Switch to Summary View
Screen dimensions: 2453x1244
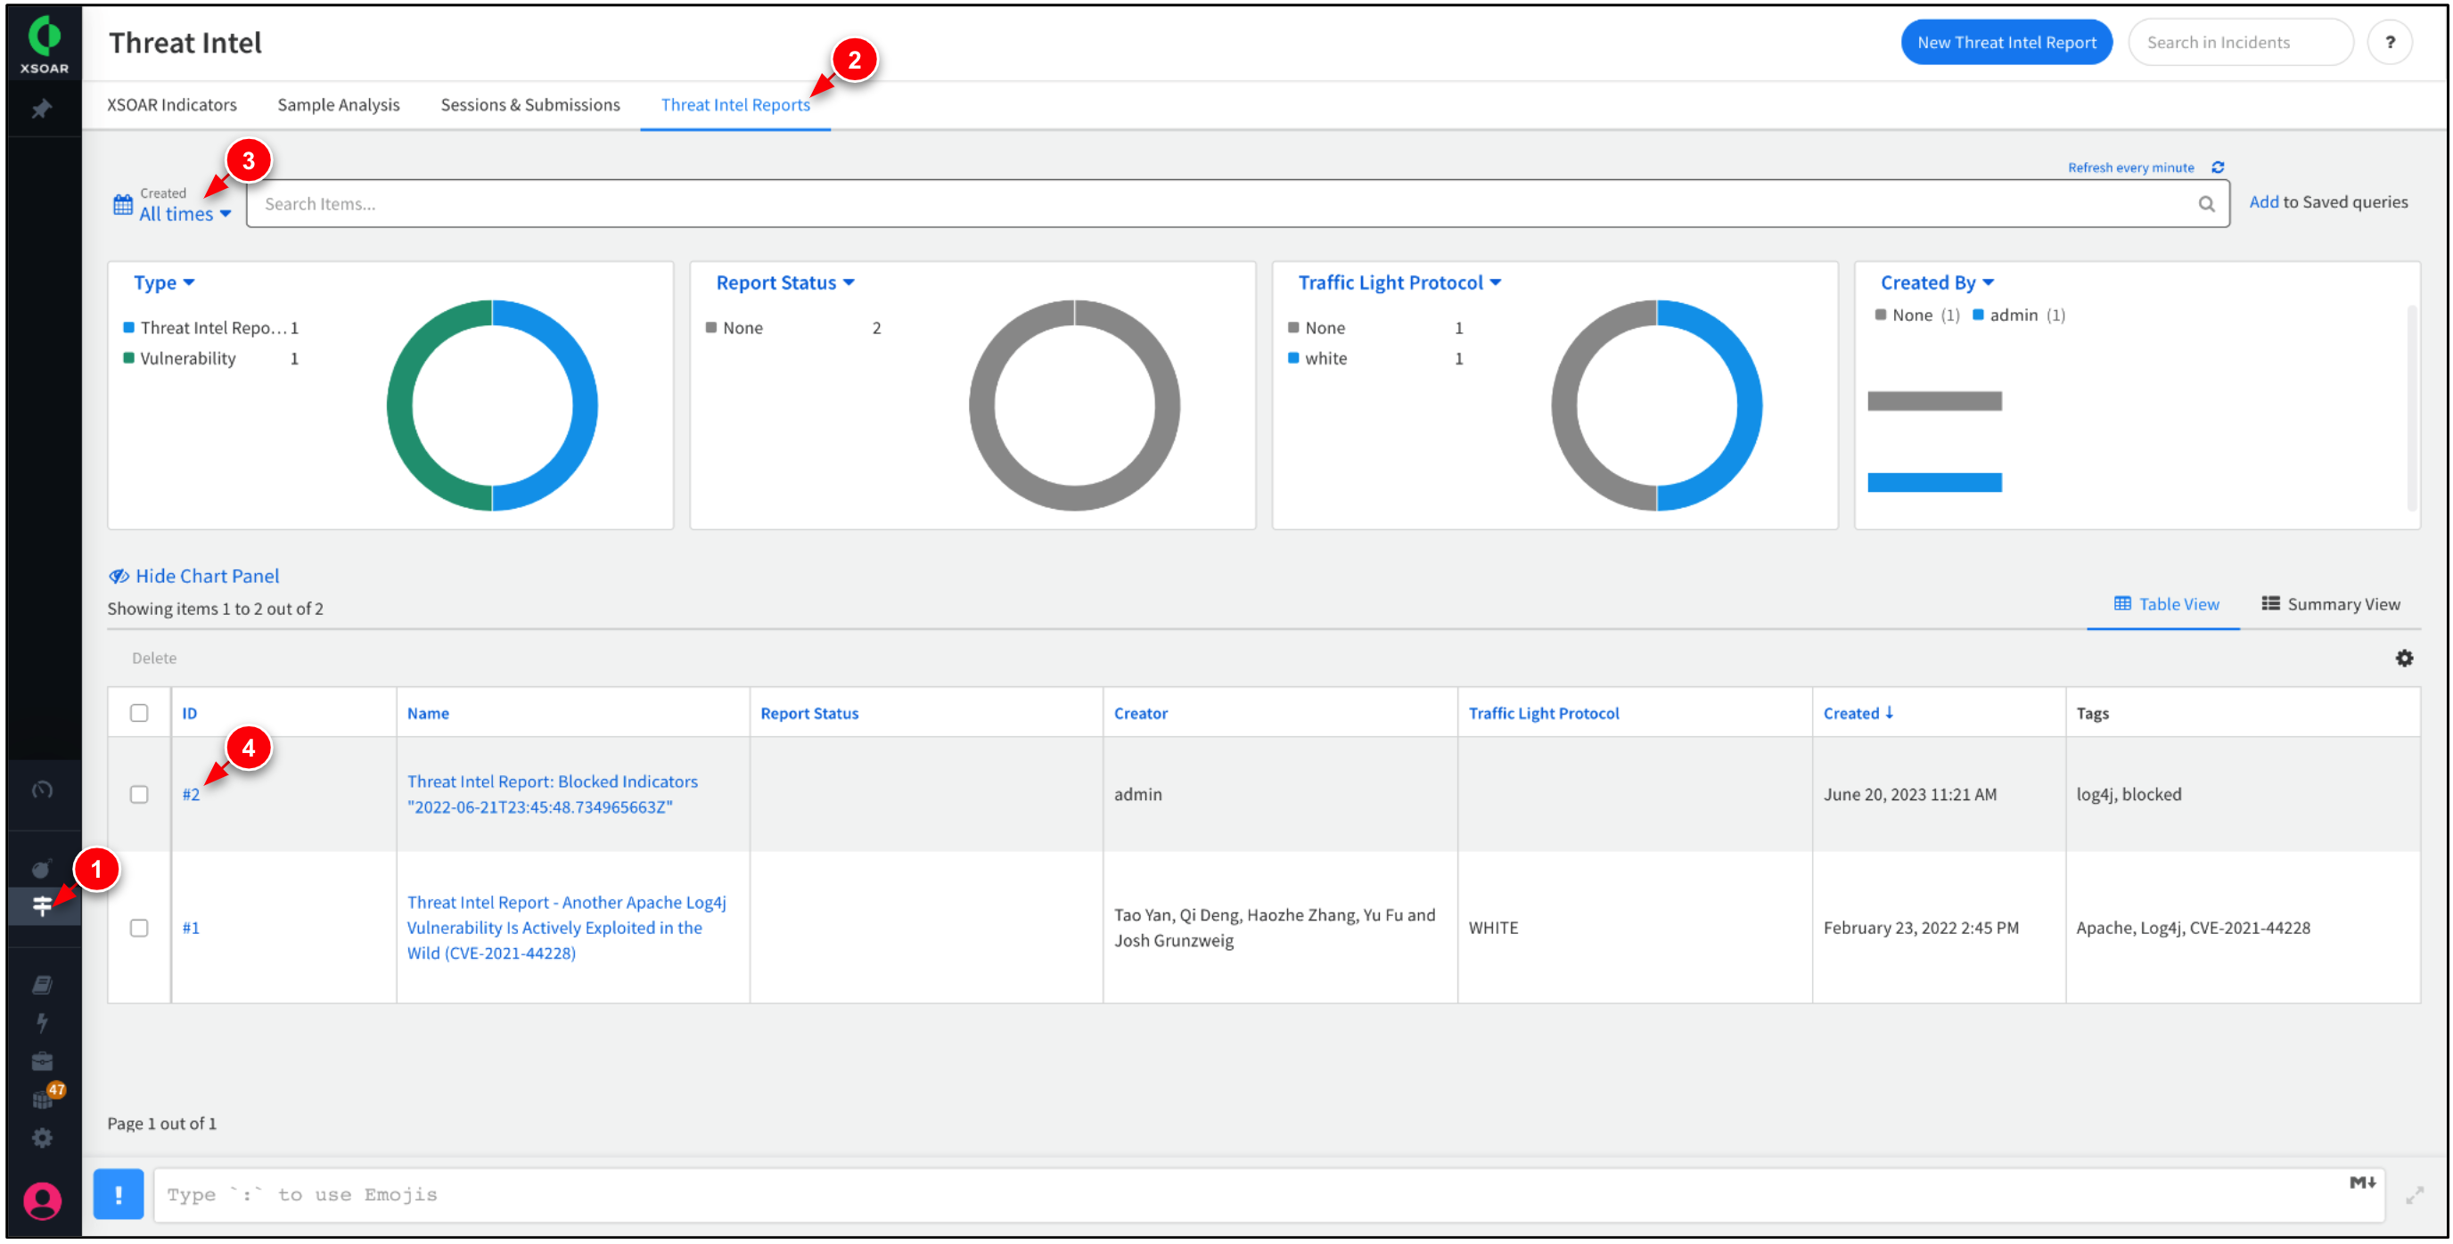(x=2330, y=604)
